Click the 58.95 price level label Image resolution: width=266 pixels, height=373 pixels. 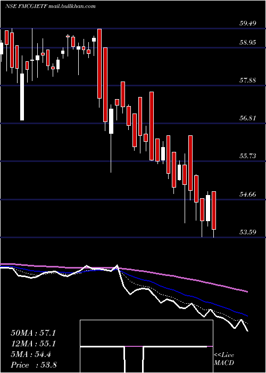[x=247, y=43]
